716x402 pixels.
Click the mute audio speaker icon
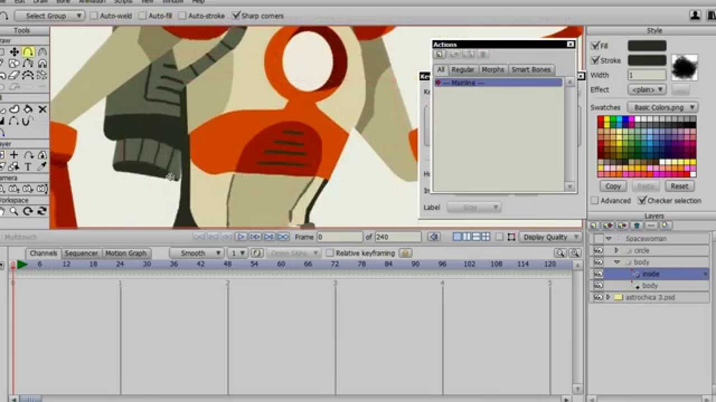(434, 237)
